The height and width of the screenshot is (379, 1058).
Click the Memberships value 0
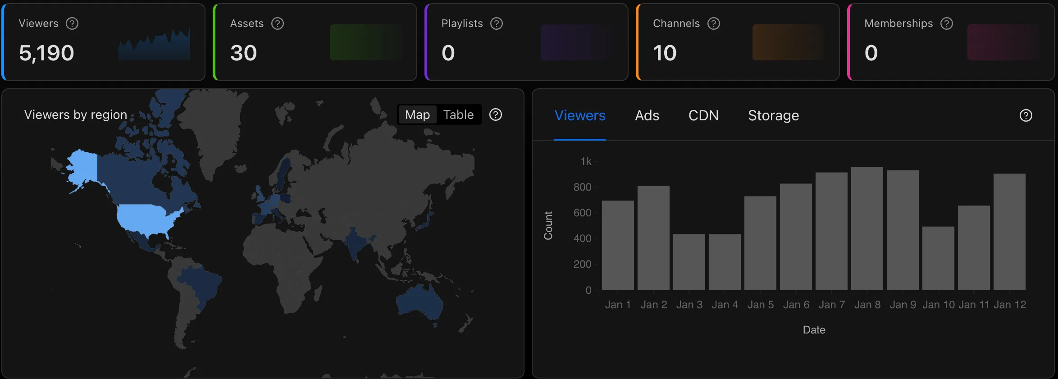pos(871,53)
